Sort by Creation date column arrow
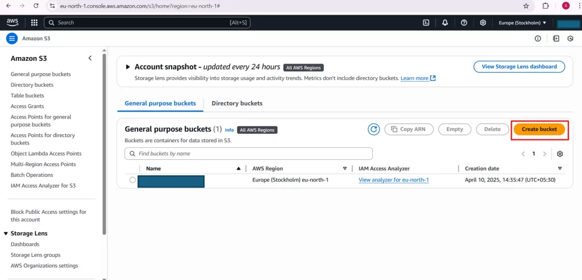 560,168
